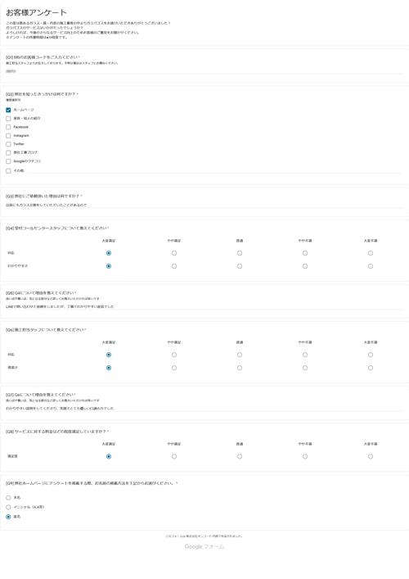Select やや満足 for the last Q6 row
Screen dimensions: 409x579
click(174, 368)
